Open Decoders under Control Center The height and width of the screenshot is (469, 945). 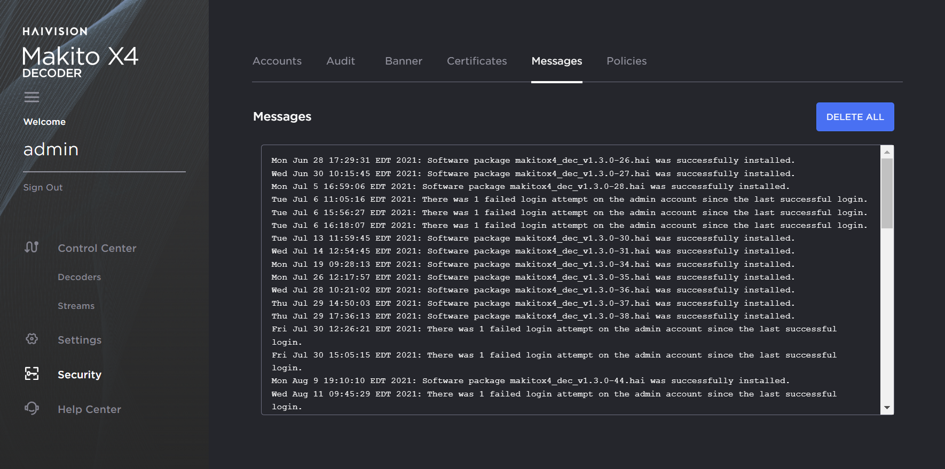click(79, 277)
